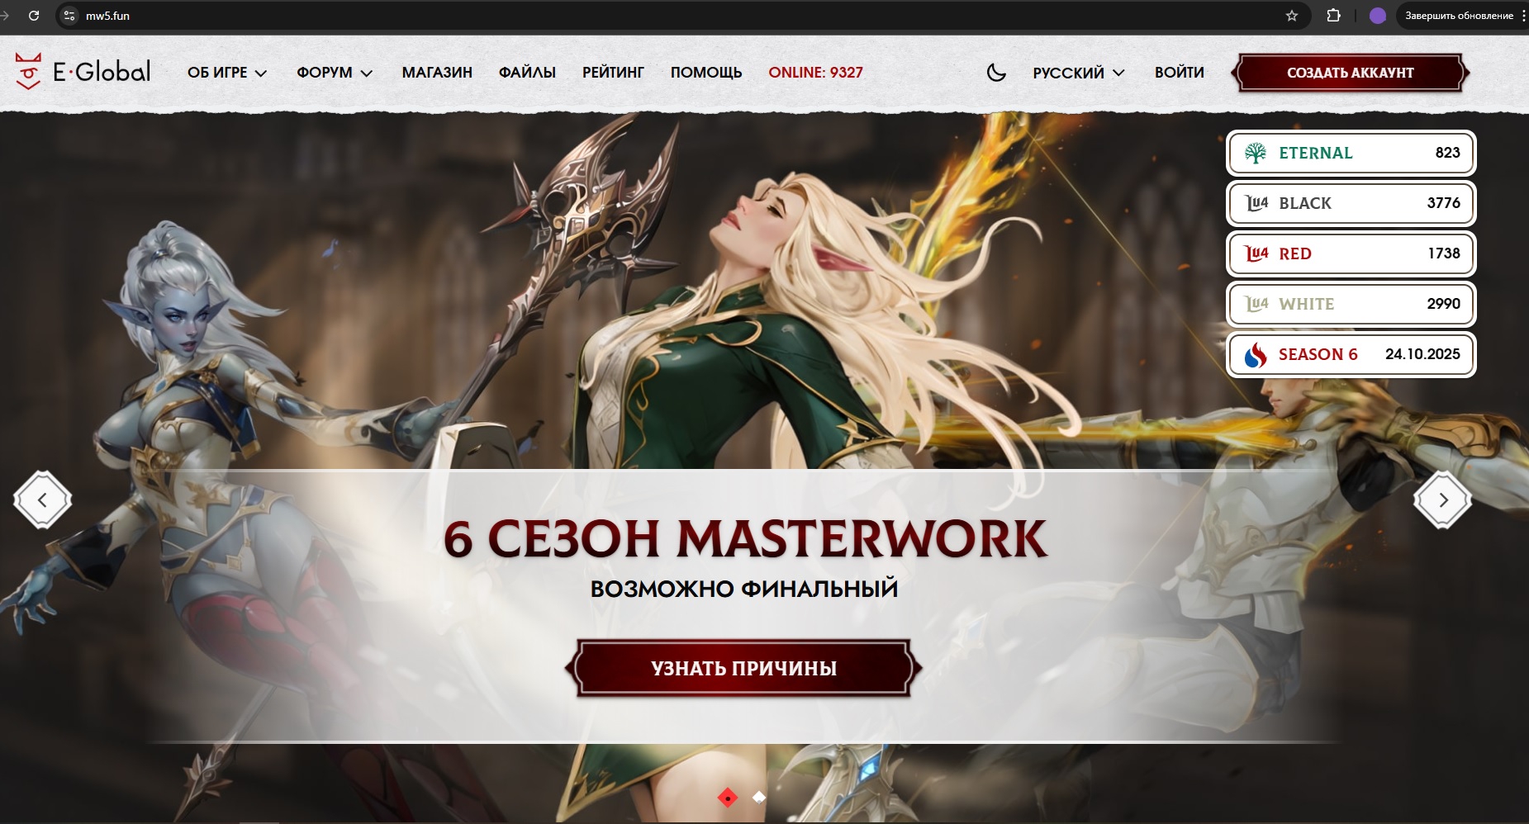Select the SEASON 6 server card
The image size is (1529, 824).
1351,354
